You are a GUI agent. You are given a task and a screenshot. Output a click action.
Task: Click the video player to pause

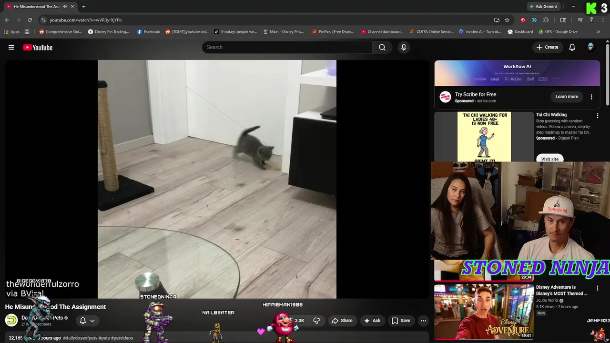[217, 179]
